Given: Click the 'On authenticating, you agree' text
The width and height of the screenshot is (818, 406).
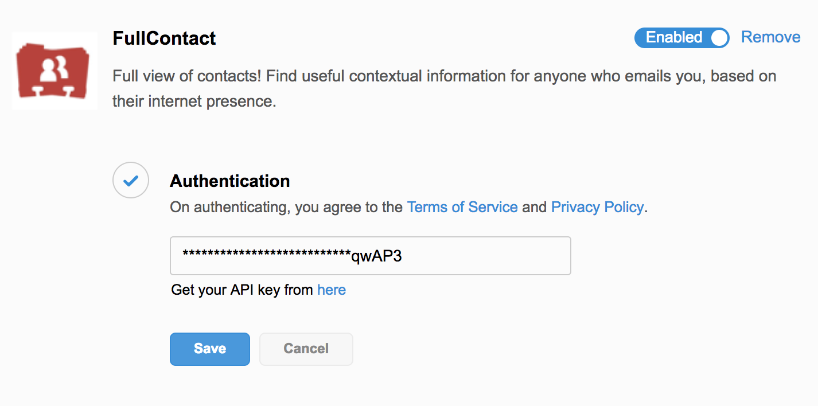Looking at the screenshot, I should click(x=286, y=207).
